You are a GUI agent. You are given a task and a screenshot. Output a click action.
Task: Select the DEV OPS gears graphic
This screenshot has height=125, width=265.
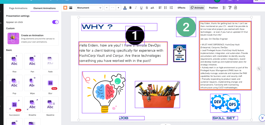click(x=225, y=103)
